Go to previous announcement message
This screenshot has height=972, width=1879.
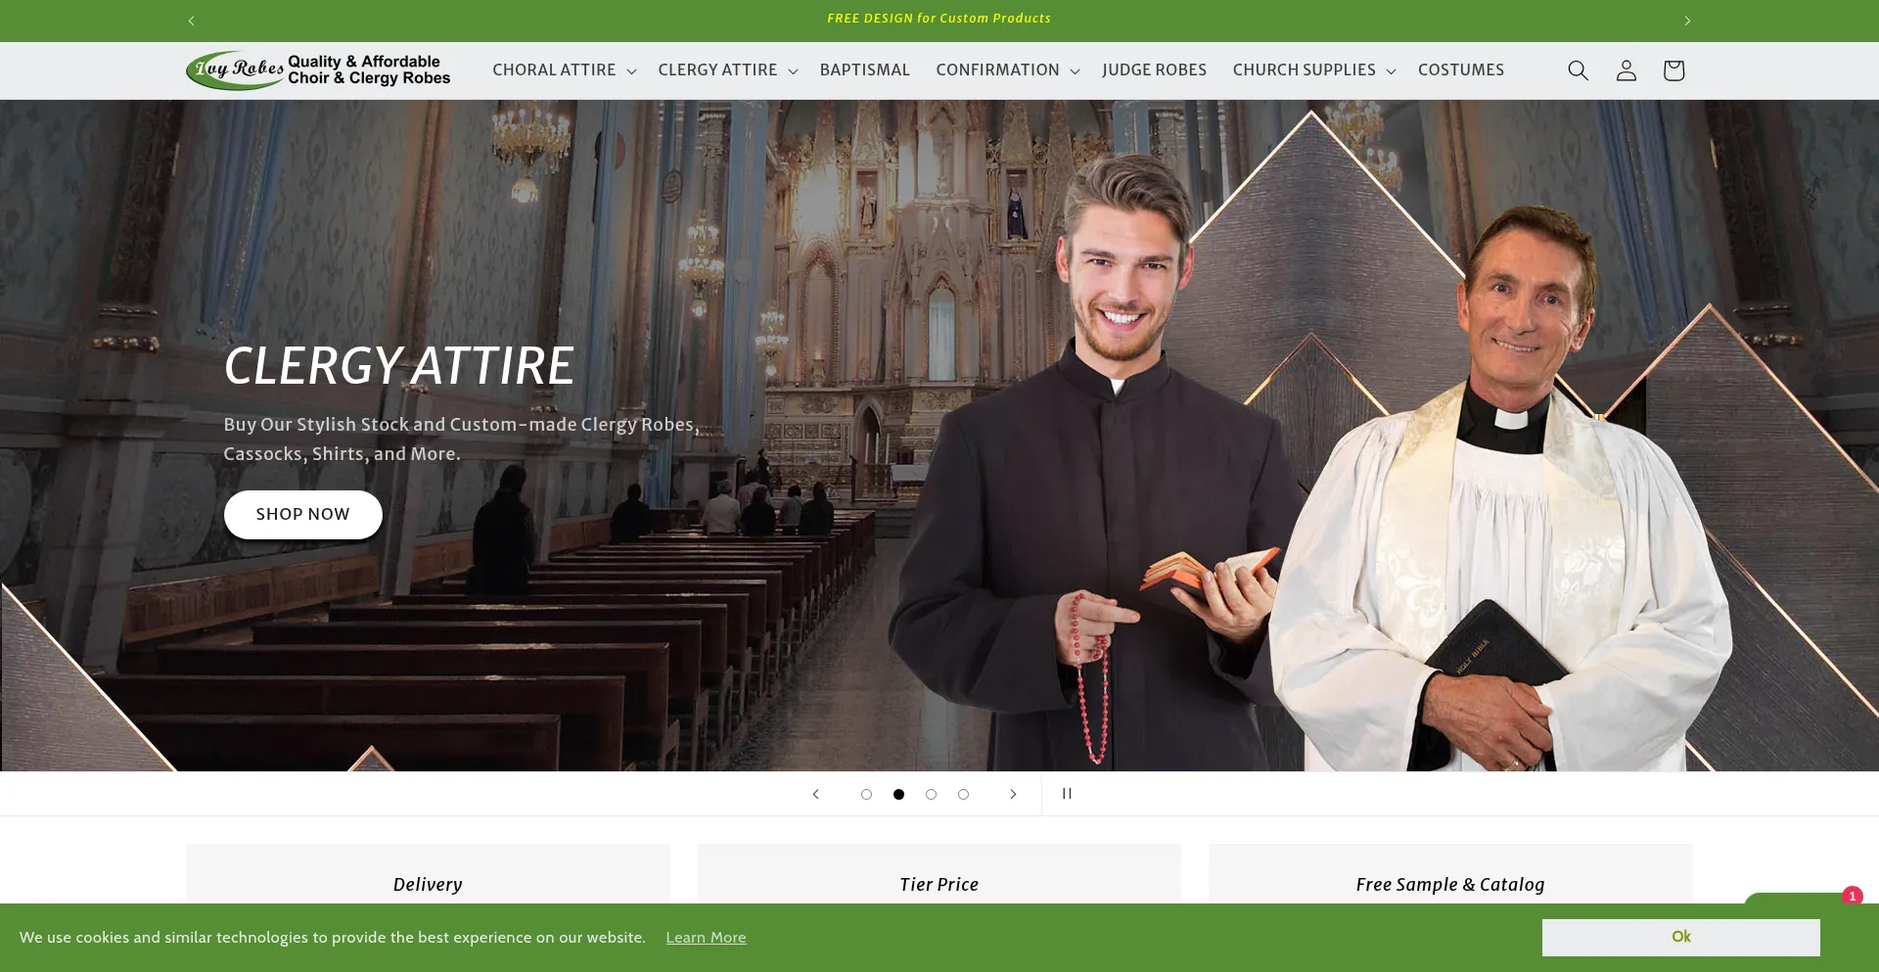click(x=191, y=20)
